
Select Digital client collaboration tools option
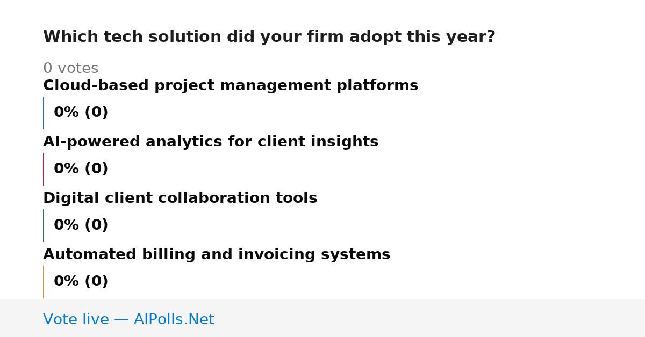click(180, 199)
